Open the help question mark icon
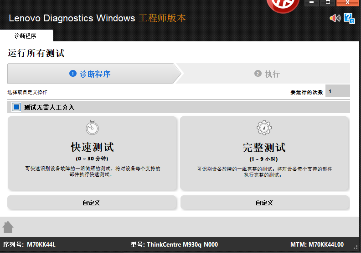 [349, 18]
